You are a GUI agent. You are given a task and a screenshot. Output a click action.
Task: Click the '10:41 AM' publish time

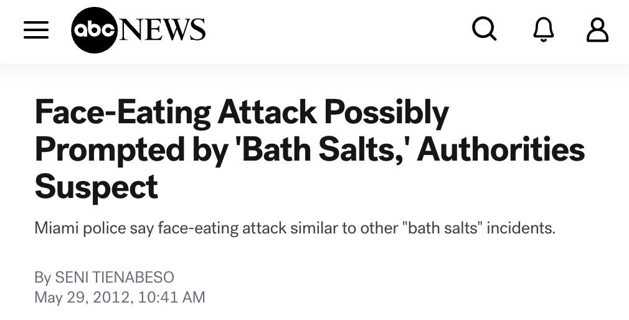coord(171,298)
